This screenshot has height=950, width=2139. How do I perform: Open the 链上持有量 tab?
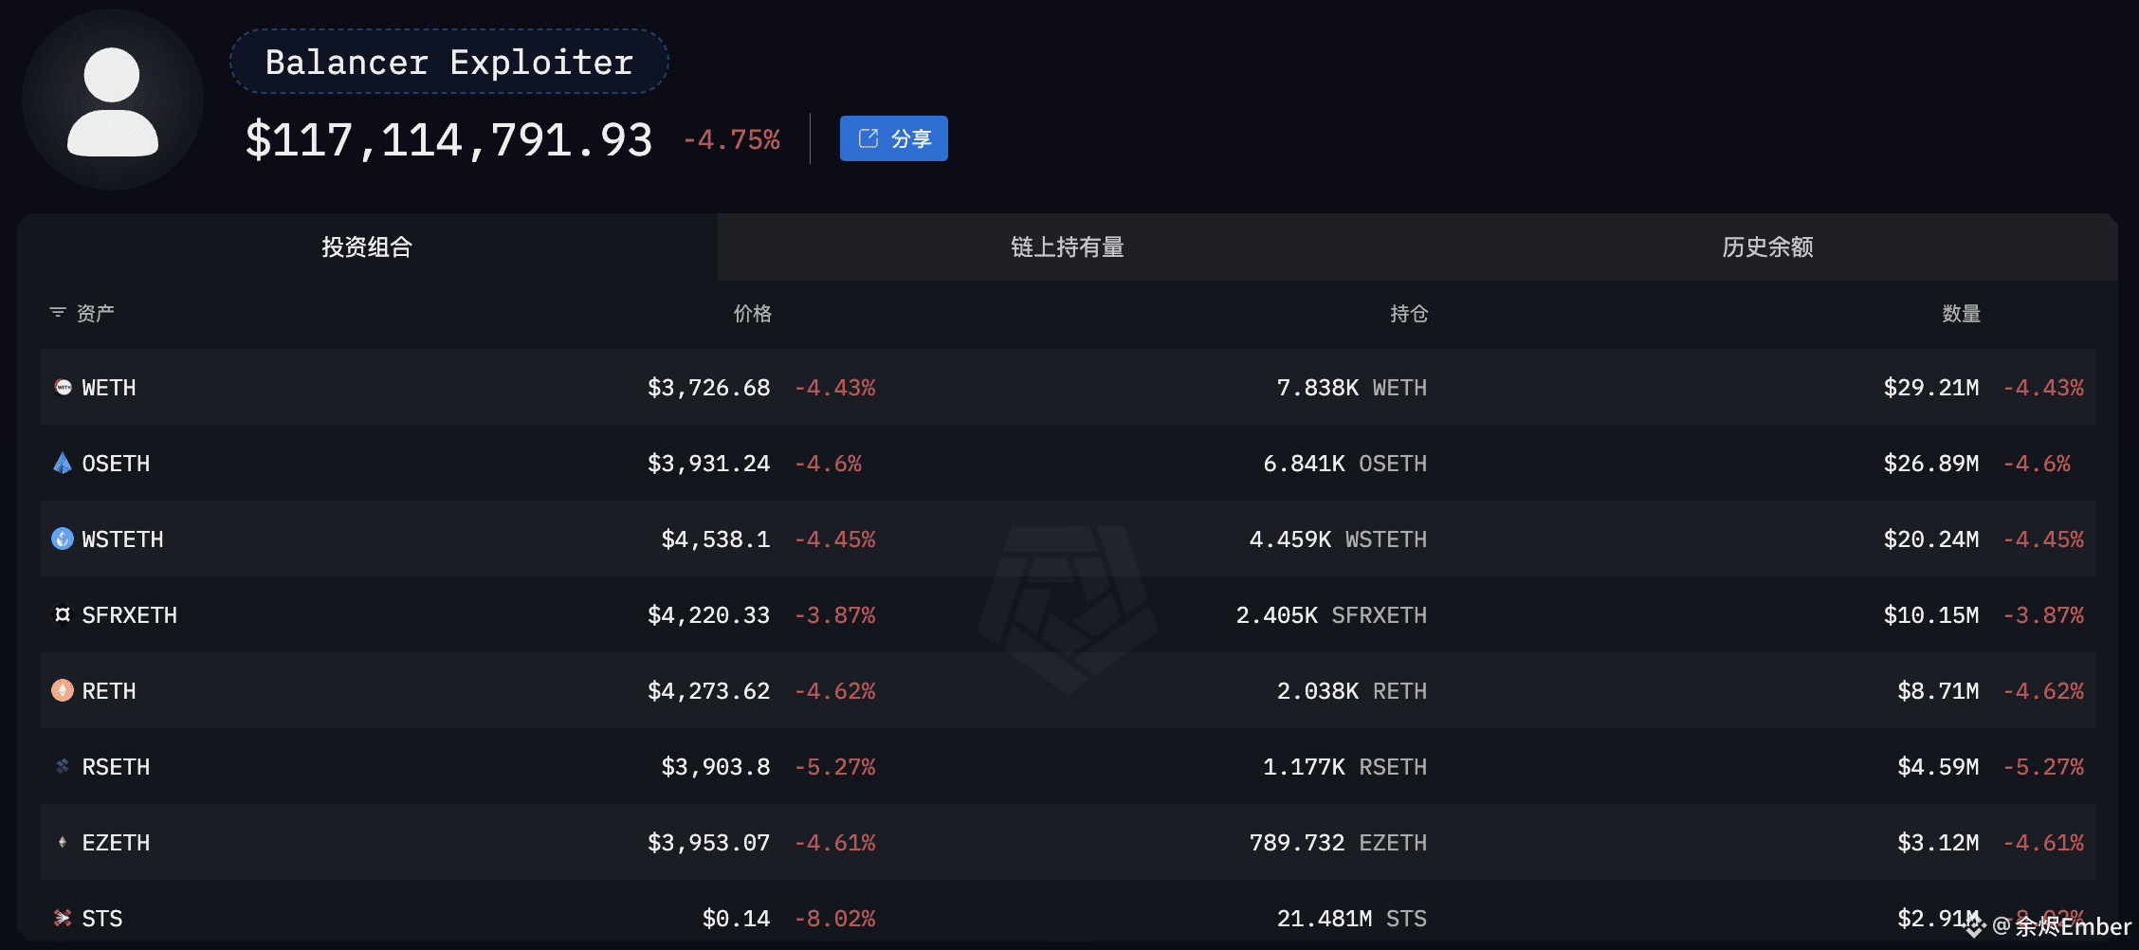[1067, 247]
